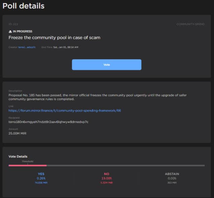This screenshot has height=198, width=214.
Task: Click the 74,656 MIR yes-vote amount
Action: [x=41, y=183]
